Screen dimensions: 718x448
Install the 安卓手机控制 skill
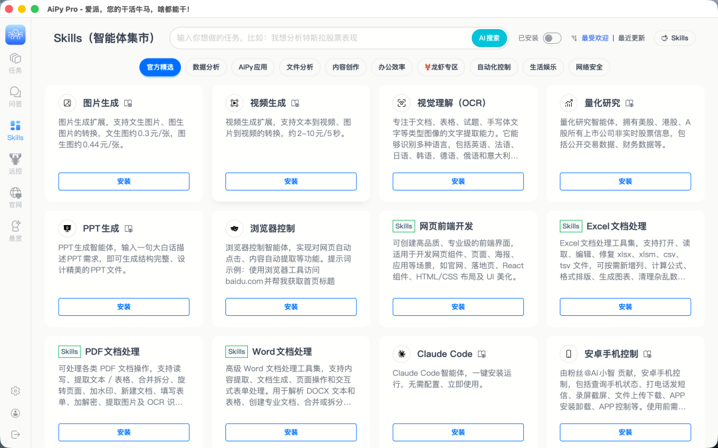pyautogui.click(x=625, y=432)
